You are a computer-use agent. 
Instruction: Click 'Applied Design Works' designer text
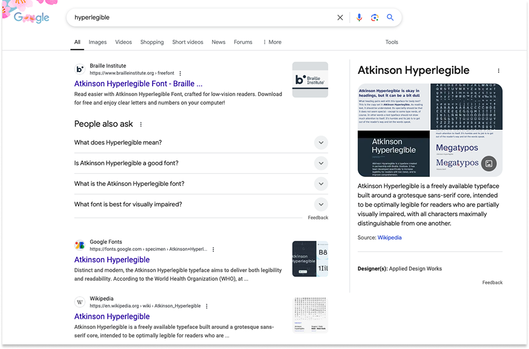click(x=415, y=269)
